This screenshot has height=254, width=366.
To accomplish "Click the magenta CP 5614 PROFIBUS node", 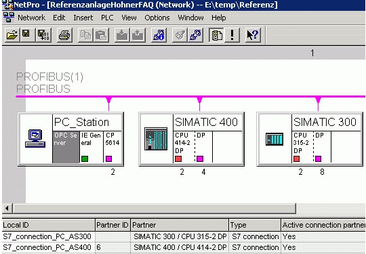I will [x=108, y=159].
